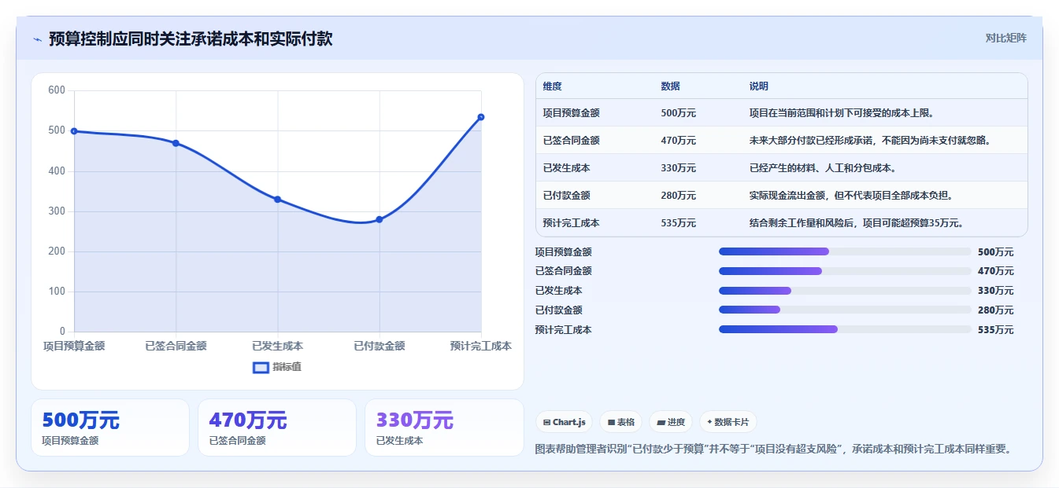Select the 数据卡片 chip
Image resolution: width=1059 pixels, height=488 pixels.
[x=728, y=422]
